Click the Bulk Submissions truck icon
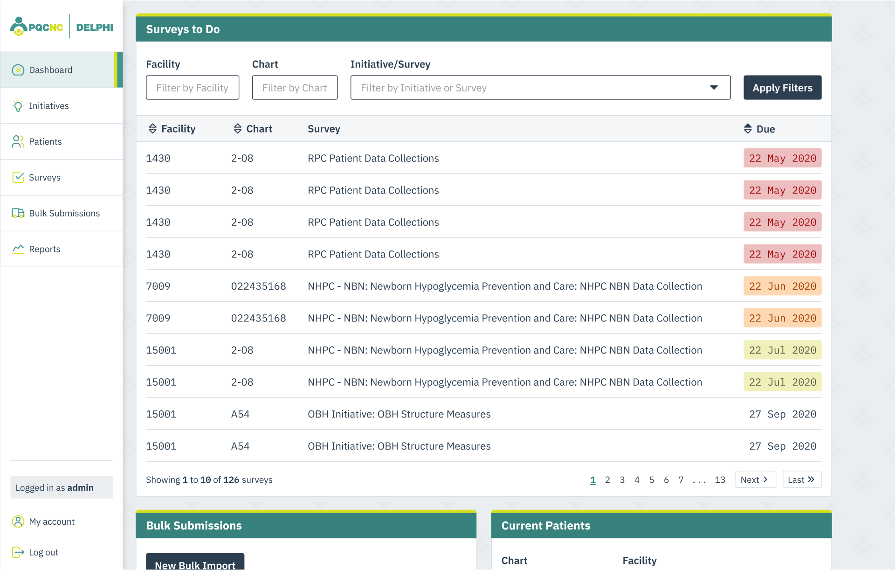The image size is (895, 570). pyautogui.click(x=18, y=213)
